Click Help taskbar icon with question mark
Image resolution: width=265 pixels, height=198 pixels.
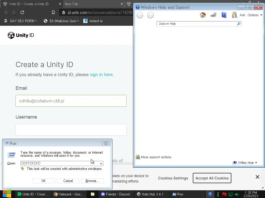(210, 194)
